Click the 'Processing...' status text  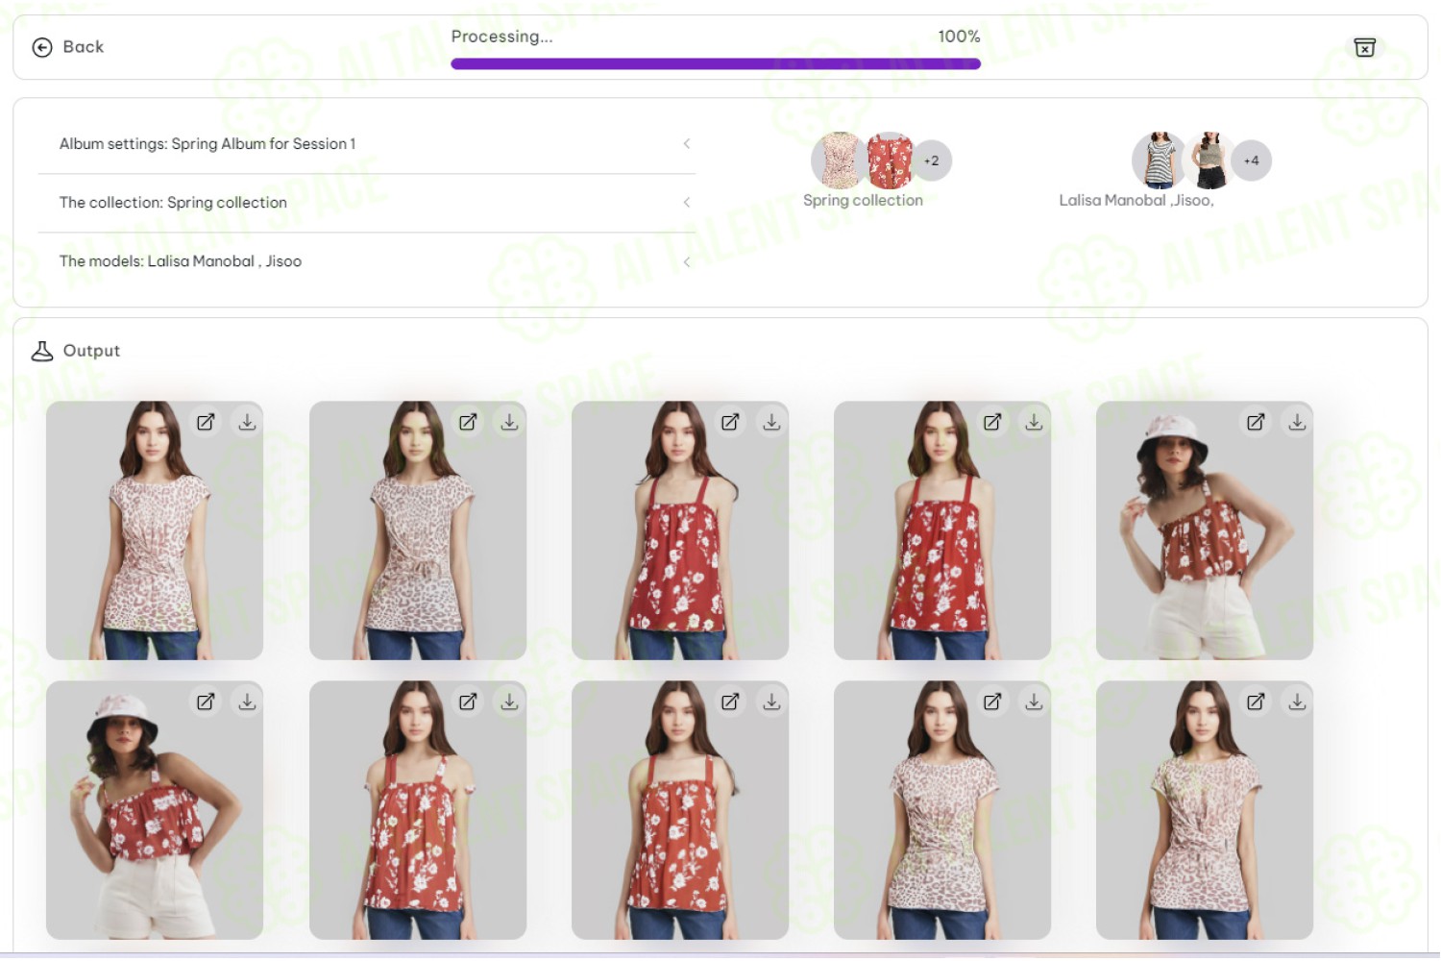point(501,37)
